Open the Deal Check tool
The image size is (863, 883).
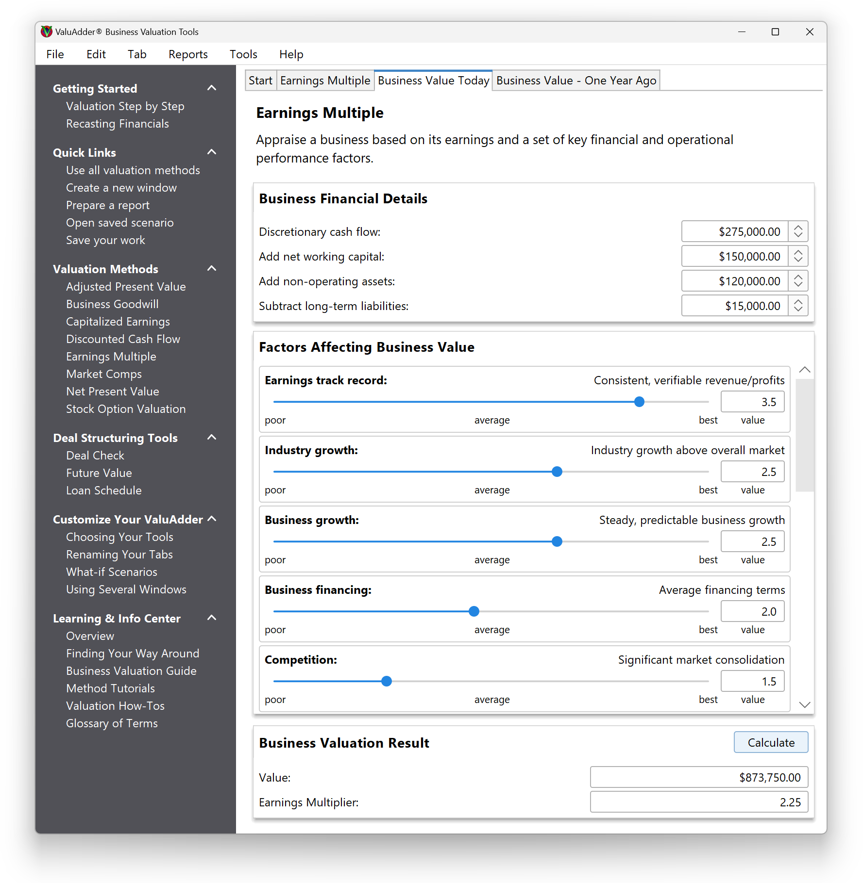(95, 456)
